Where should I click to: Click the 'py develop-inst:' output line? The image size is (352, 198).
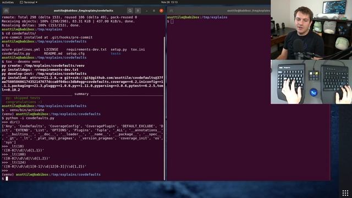(x=44, y=74)
